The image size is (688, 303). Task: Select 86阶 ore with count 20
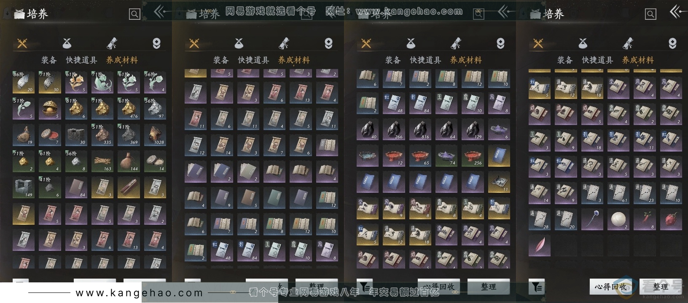coord(24,82)
